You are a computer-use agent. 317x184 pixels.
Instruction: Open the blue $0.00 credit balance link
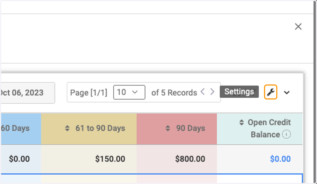pyautogui.click(x=280, y=159)
